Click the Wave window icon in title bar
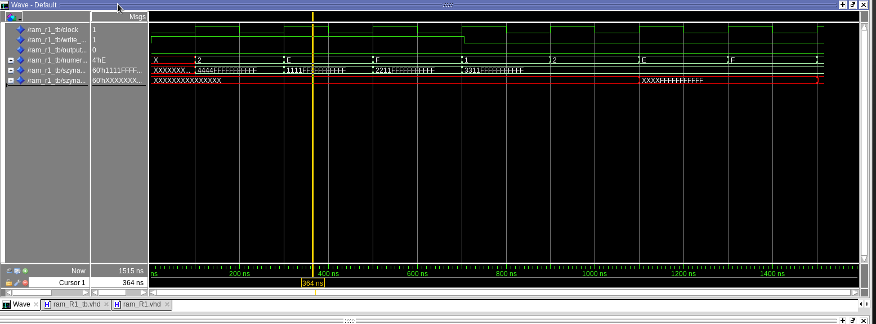 click(x=5, y=5)
